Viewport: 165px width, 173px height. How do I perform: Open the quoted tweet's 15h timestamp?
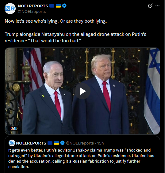click(x=101, y=143)
